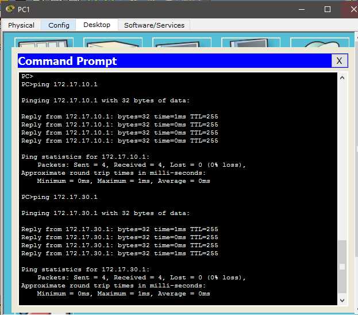Minimize the PC1 window
Image resolution: width=358 pixels, height=315 pixels.
[302, 9]
